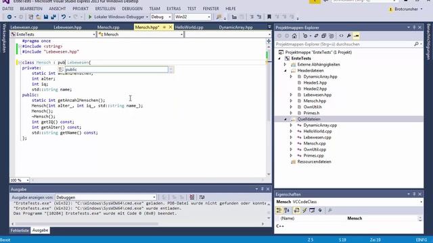The image size is (433, 243).
Task: Click the New Project icon in toolbar
Action: coord(31,17)
